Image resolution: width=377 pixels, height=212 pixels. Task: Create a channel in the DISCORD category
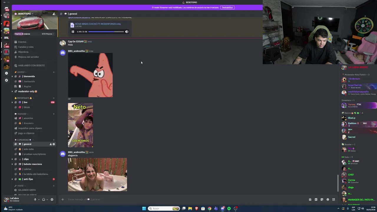pyautogui.click(x=54, y=114)
